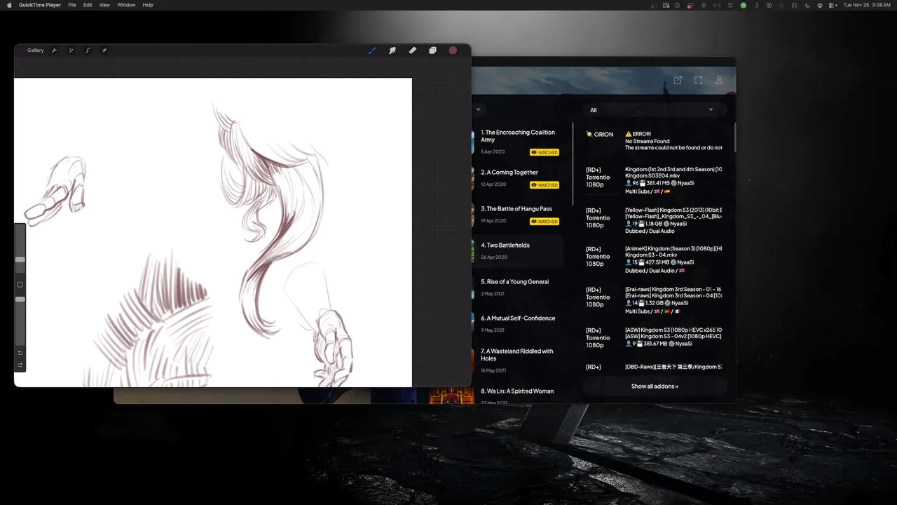This screenshot has height=505, width=897.
Task: Play the AnimeK Kingdom Season 3 427.51 MB stream
Action: pos(655,260)
